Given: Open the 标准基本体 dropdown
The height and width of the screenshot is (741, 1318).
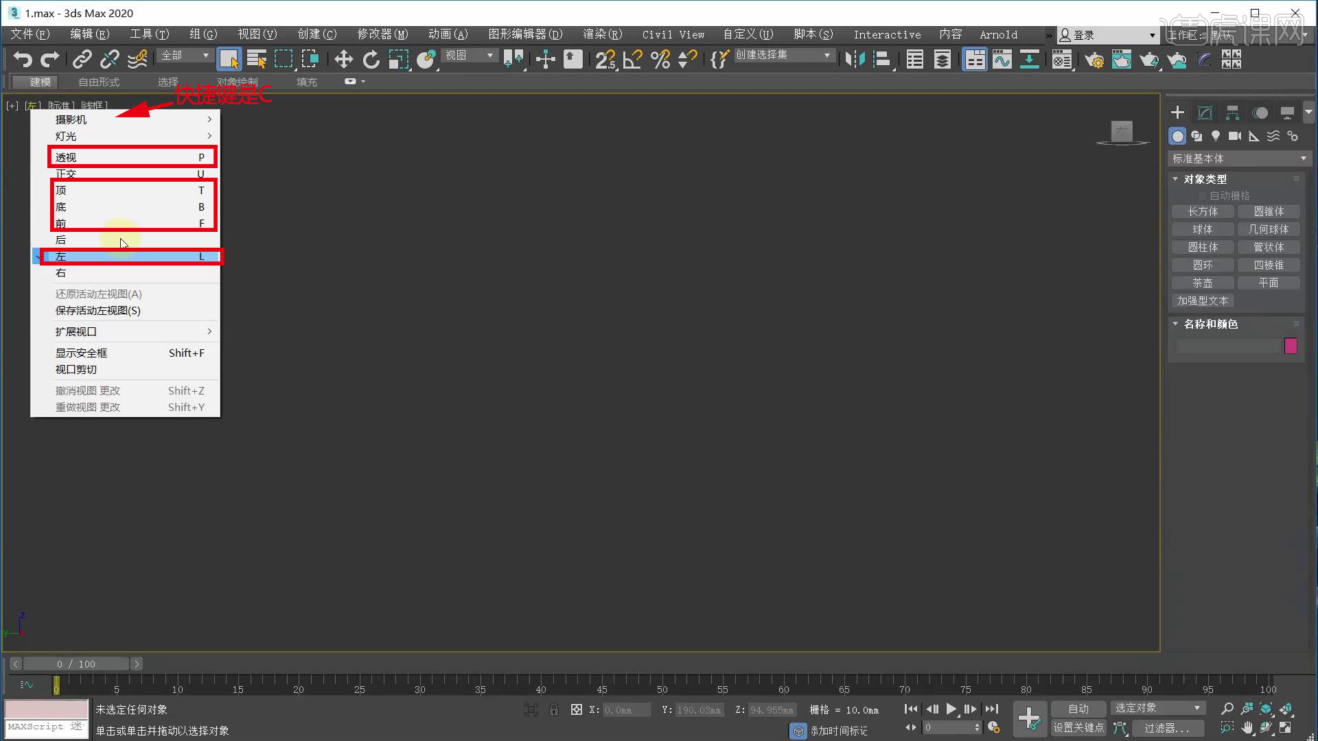Looking at the screenshot, I should 1239,158.
